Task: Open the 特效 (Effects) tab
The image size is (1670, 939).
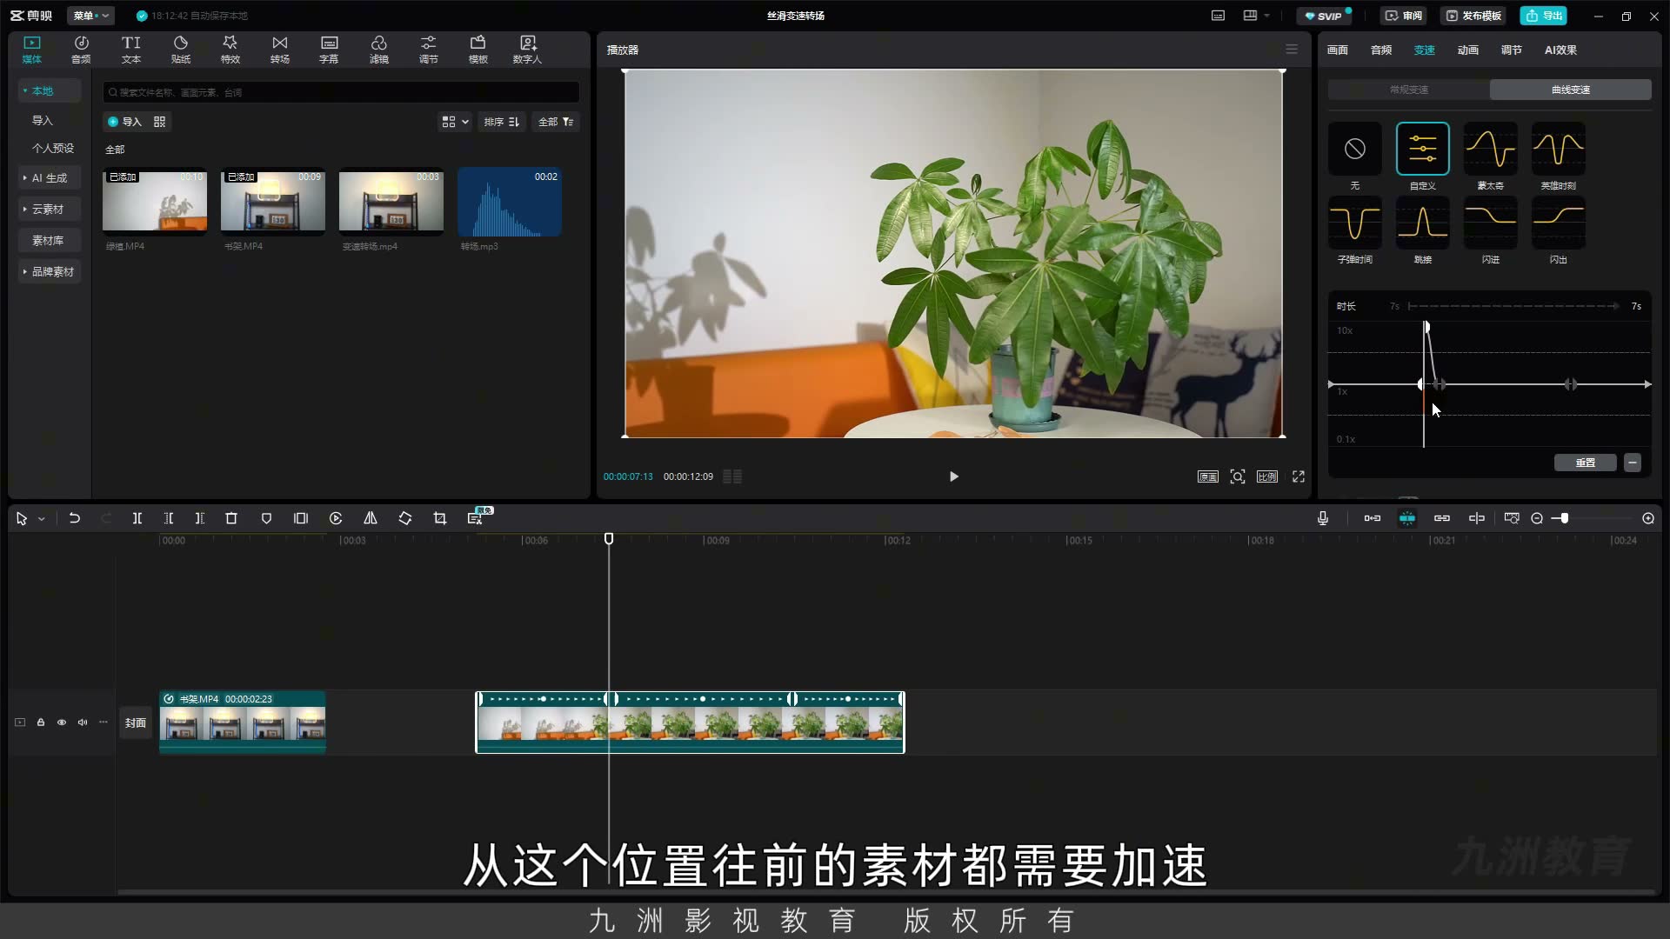Action: [230, 50]
